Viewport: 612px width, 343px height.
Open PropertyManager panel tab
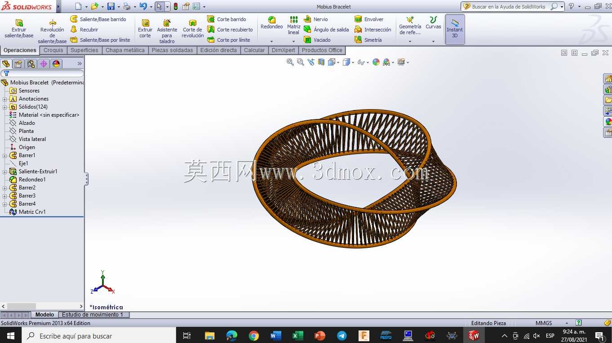(x=18, y=64)
